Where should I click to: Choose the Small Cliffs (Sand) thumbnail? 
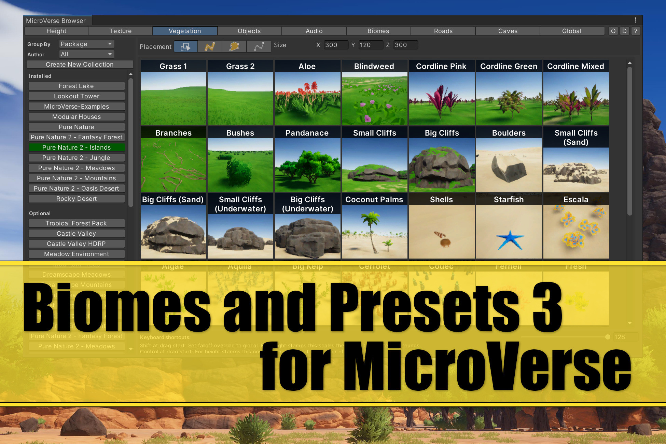point(576,159)
